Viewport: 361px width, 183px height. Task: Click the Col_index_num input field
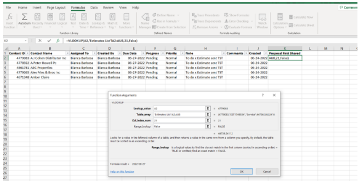click(x=179, y=120)
